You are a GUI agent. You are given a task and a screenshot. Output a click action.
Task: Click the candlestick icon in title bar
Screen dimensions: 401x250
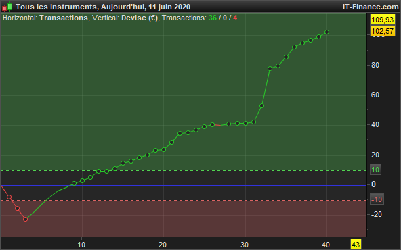(x=7, y=7)
